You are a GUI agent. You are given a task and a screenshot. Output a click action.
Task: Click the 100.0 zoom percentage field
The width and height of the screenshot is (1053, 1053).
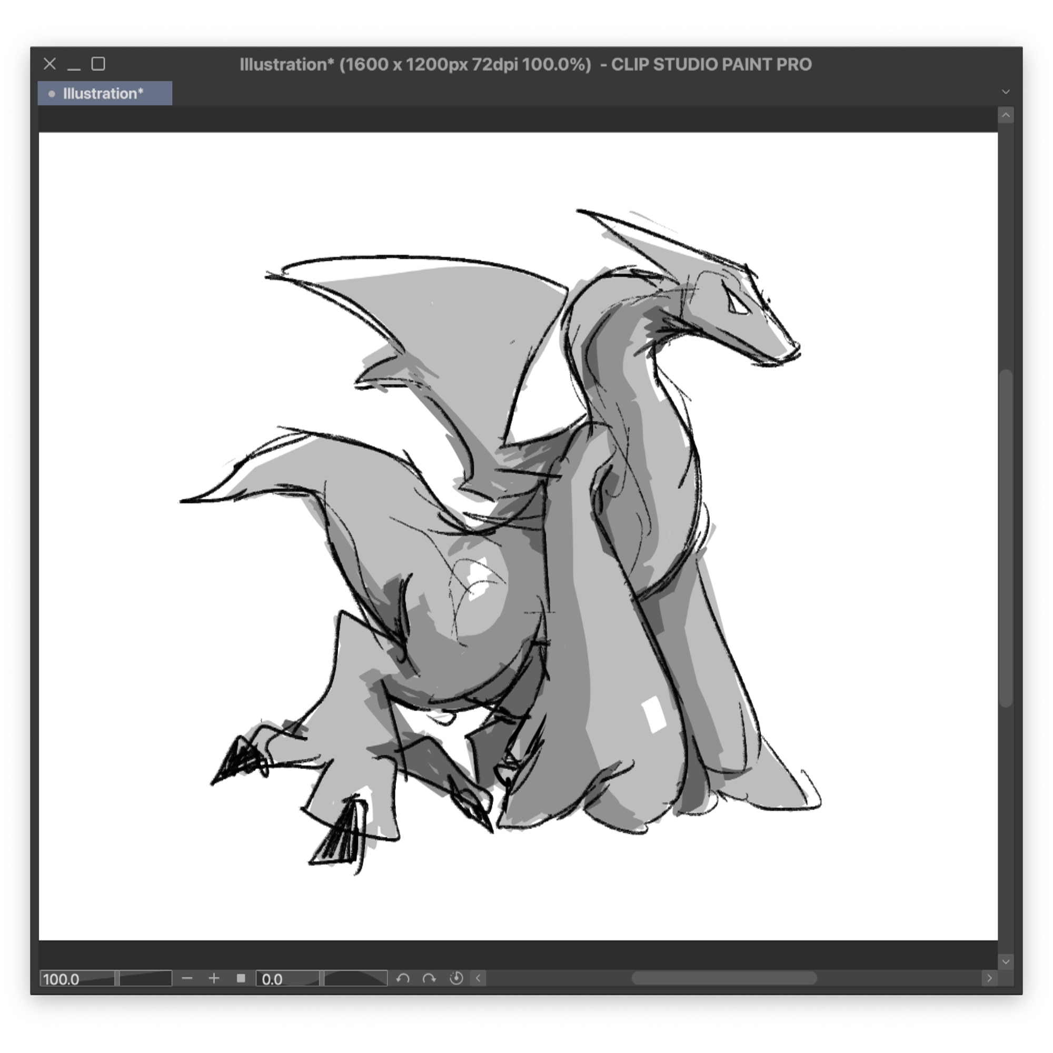76,979
